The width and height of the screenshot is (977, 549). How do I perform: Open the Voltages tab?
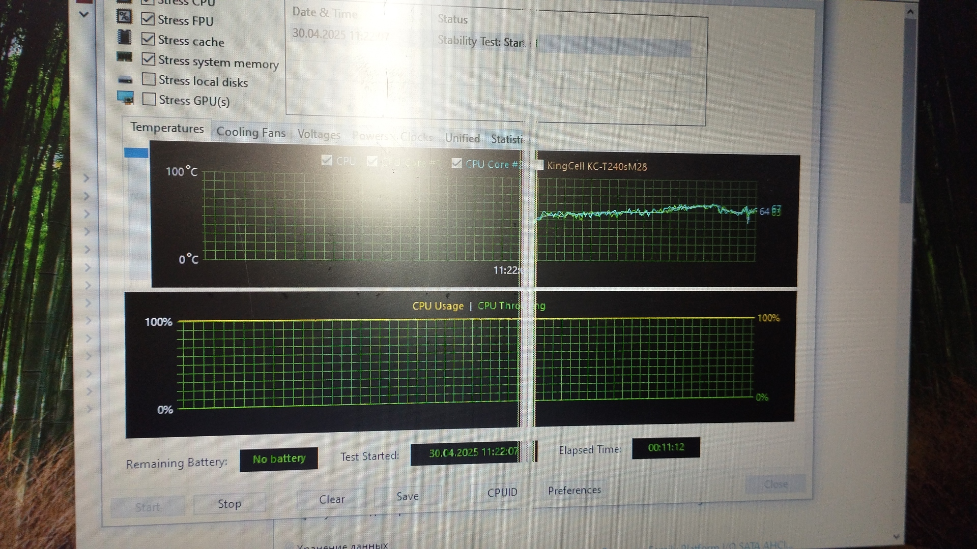tap(319, 135)
